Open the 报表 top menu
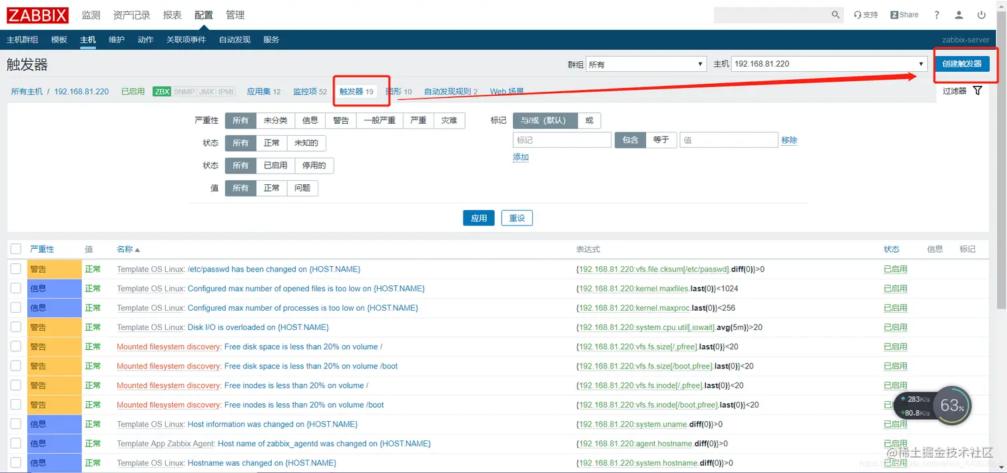Viewport: 1007px width, 473px height. tap(172, 15)
